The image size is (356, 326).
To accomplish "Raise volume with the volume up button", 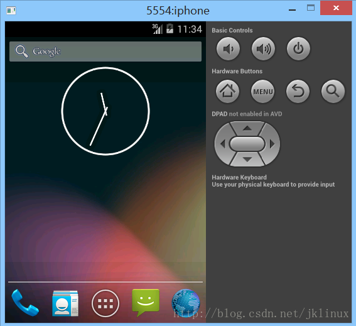I will 263,48.
